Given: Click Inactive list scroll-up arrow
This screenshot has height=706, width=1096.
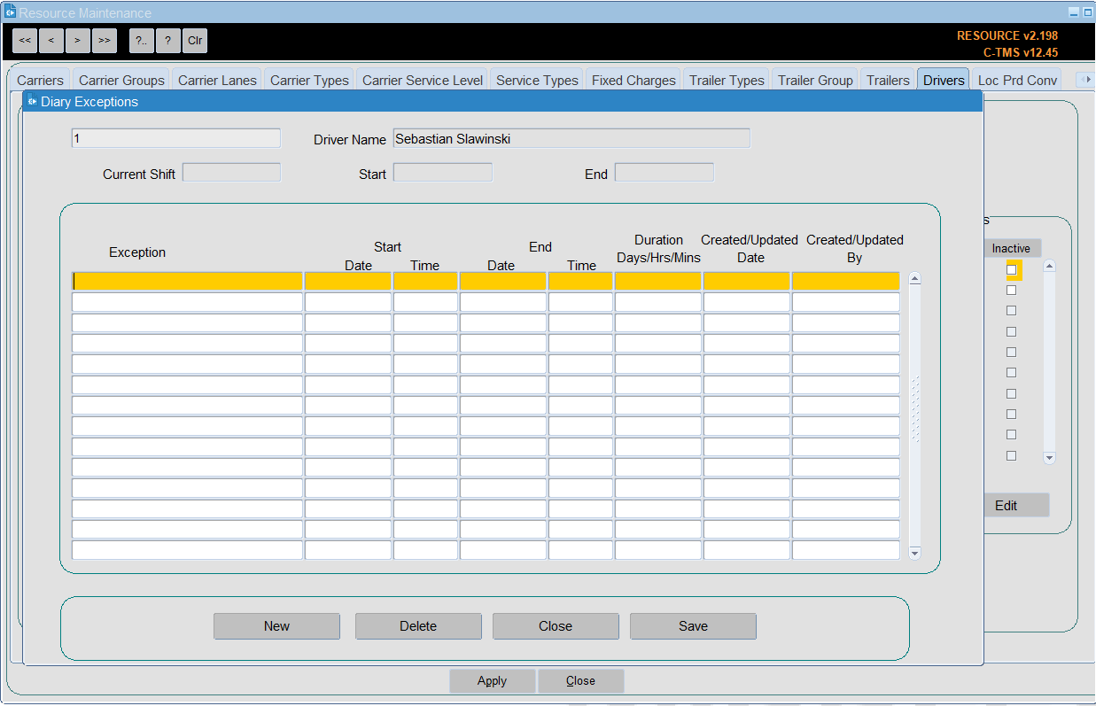Looking at the screenshot, I should coord(1049,266).
